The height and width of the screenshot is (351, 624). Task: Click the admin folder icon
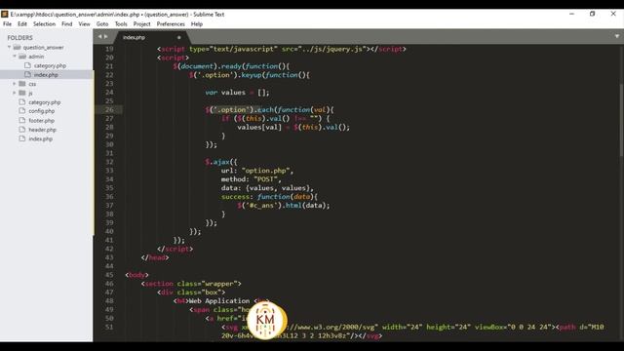click(x=22, y=57)
